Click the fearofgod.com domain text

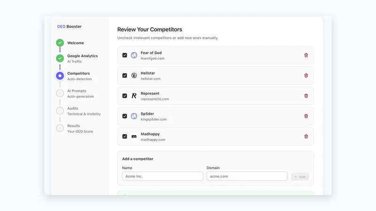click(x=152, y=58)
